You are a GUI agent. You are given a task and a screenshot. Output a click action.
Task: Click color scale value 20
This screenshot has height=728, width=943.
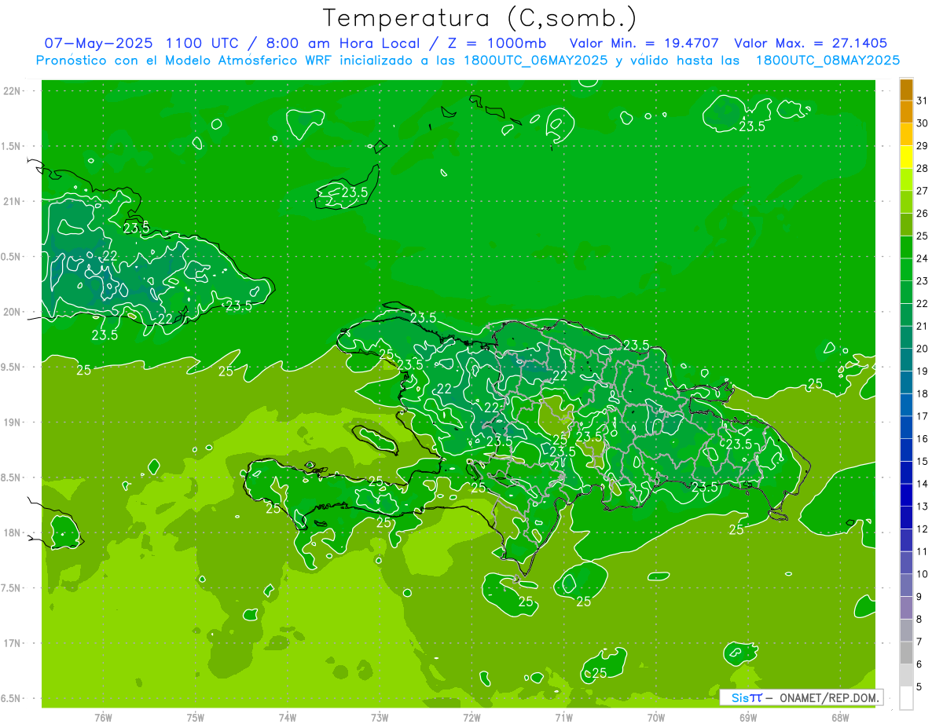pyautogui.click(x=923, y=349)
